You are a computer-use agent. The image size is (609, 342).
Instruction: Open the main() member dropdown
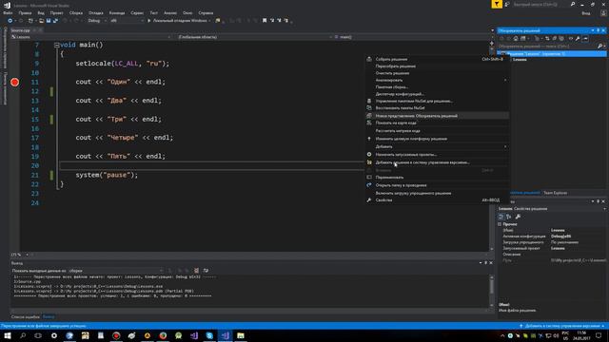coord(413,37)
